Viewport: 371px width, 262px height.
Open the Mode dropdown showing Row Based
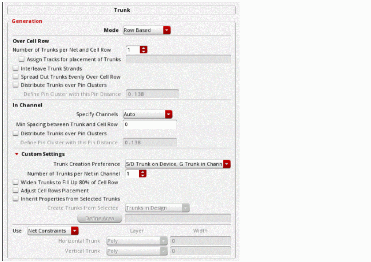pyautogui.click(x=147, y=30)
